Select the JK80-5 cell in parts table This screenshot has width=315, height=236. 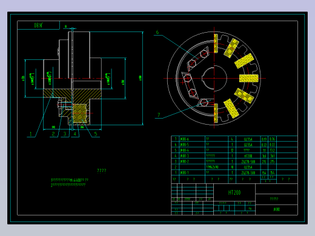tap(184, 145)
